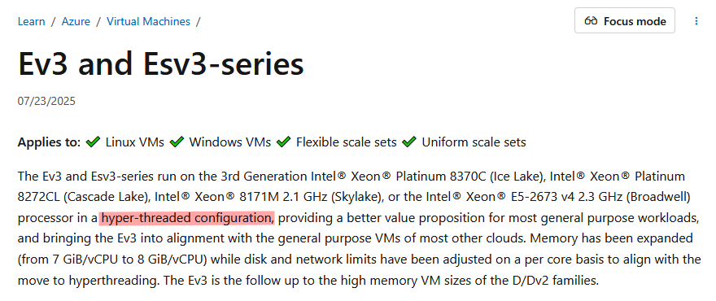Click the checkmark before Flexible scale sets
Viewport: 716px width, 301px height.
[284, 142]
